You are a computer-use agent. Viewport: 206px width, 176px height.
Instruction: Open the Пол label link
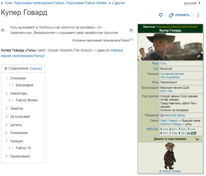[x=156, y=69]
